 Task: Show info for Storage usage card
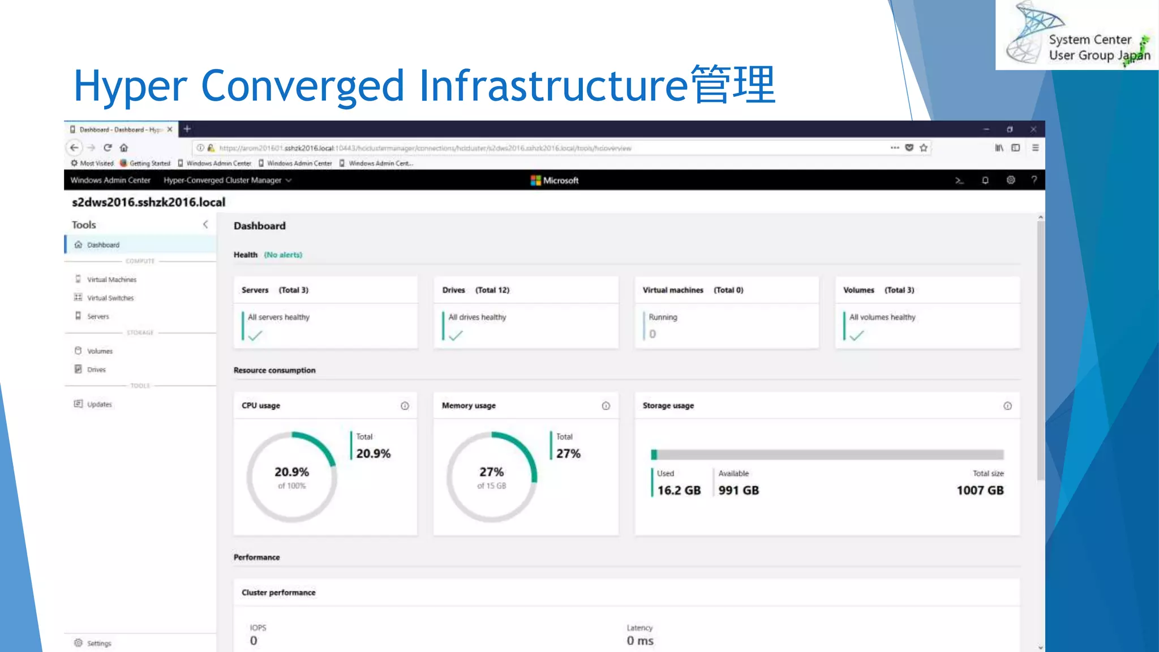[1007, 406]
